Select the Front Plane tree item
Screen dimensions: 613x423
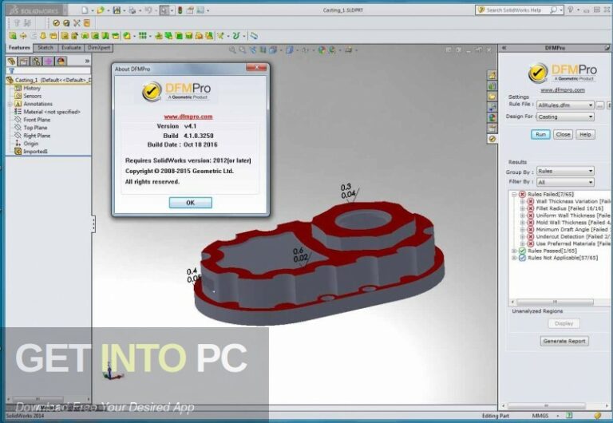click(32, 120)
